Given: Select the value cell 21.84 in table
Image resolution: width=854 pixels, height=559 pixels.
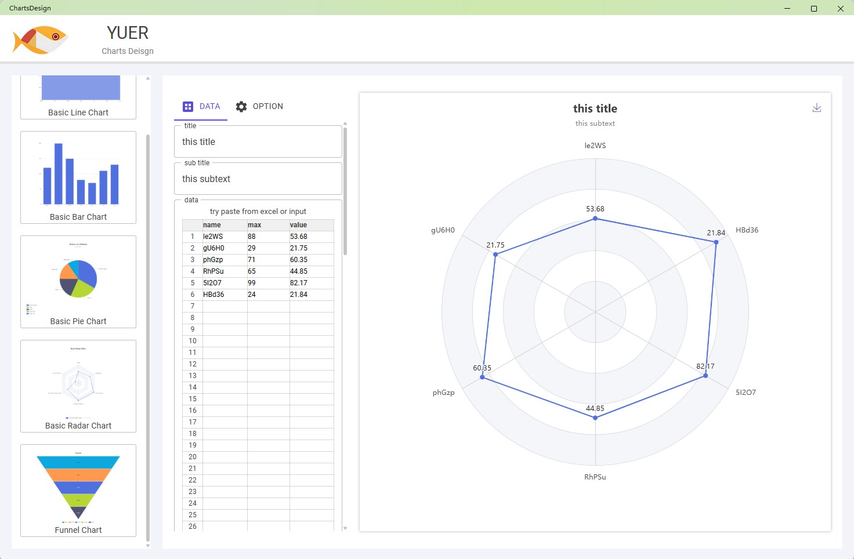Looking at the screenshot, I should pos(312,295).
